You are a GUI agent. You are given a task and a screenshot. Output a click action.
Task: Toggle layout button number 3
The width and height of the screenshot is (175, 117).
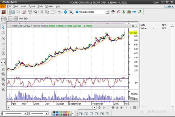(91, 114)
